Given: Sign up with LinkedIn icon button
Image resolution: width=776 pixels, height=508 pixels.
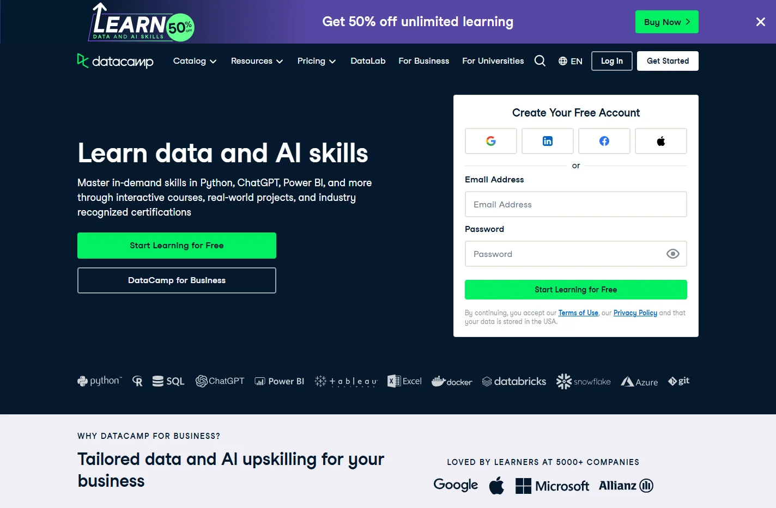Looking at the screenshot, I should 548,141.
